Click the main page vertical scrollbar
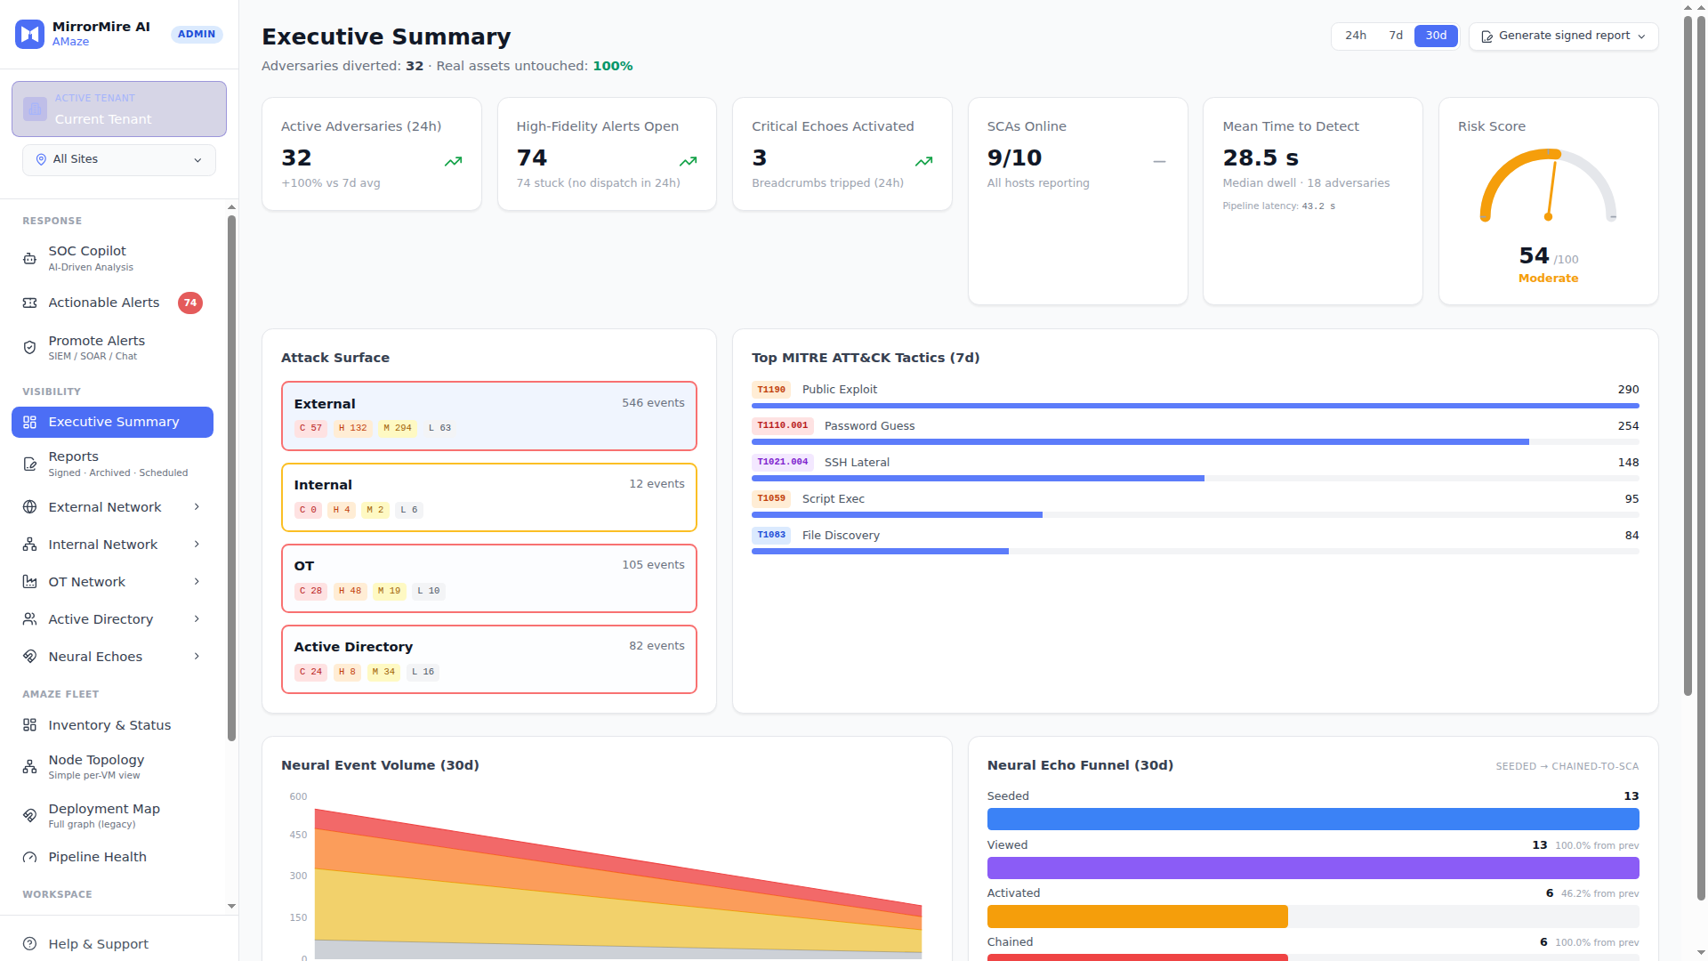 pos(1688,356)
